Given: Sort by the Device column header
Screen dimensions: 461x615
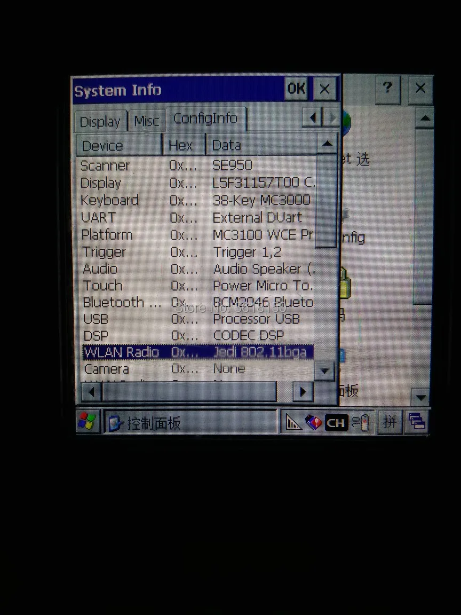Looking at the screenshot, I should pyautogui.click(x=119, y=146).
